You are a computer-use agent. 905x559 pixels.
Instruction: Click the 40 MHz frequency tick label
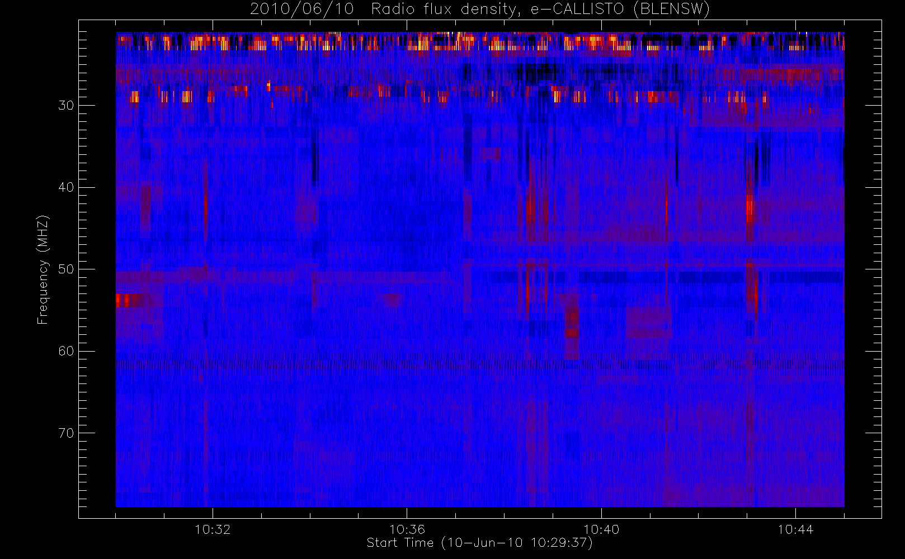coord(66,187)
